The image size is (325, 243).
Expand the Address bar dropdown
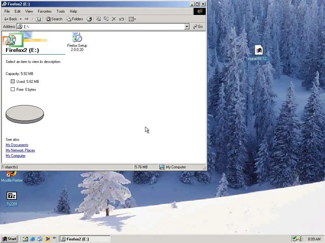187,27
